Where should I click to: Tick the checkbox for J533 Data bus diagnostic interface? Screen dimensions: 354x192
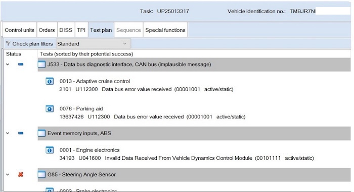coord(41,65)
